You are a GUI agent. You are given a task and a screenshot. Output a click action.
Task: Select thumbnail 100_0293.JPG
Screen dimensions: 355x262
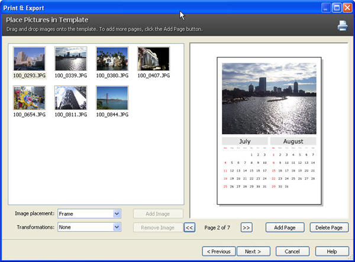(29, 59)
